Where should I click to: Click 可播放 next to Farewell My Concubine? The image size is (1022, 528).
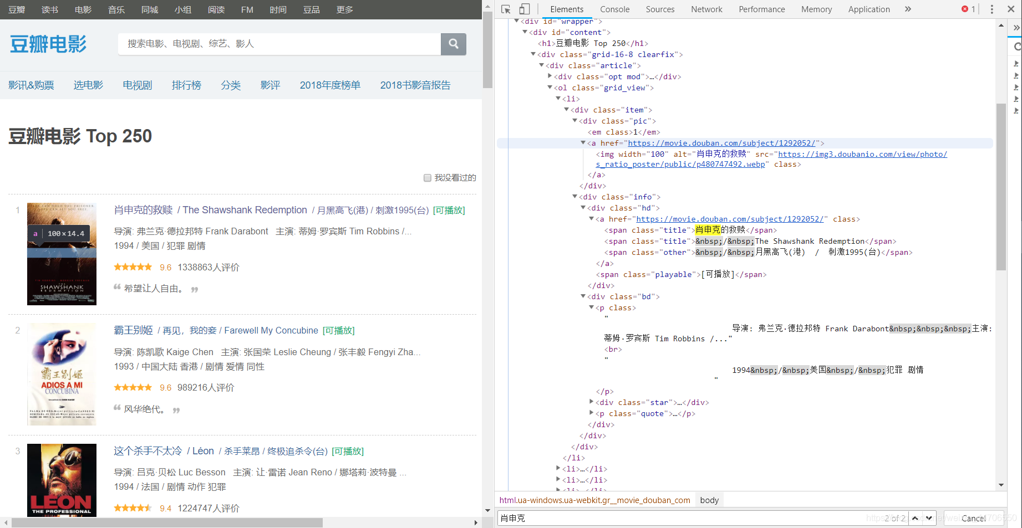[339, 331]
